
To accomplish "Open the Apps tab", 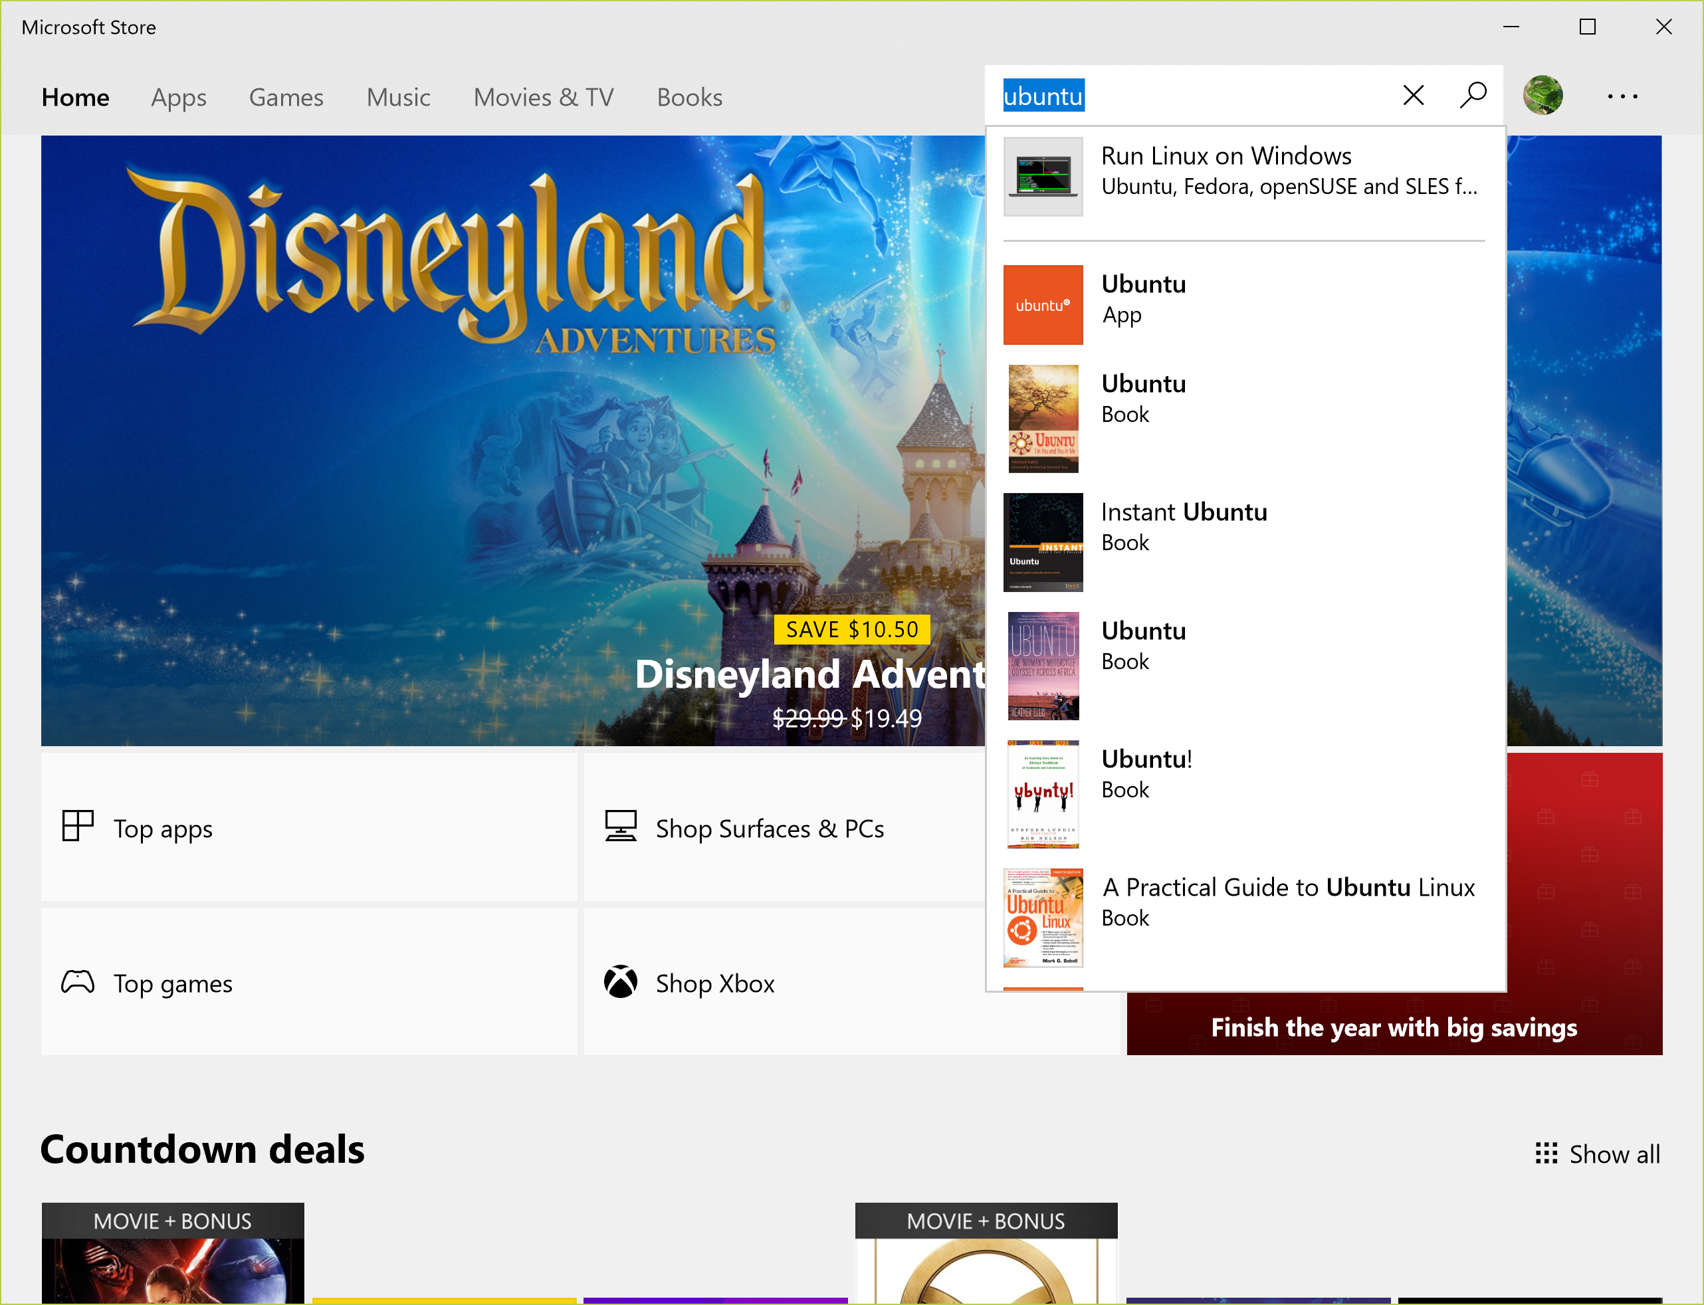I will pos(179,97).
